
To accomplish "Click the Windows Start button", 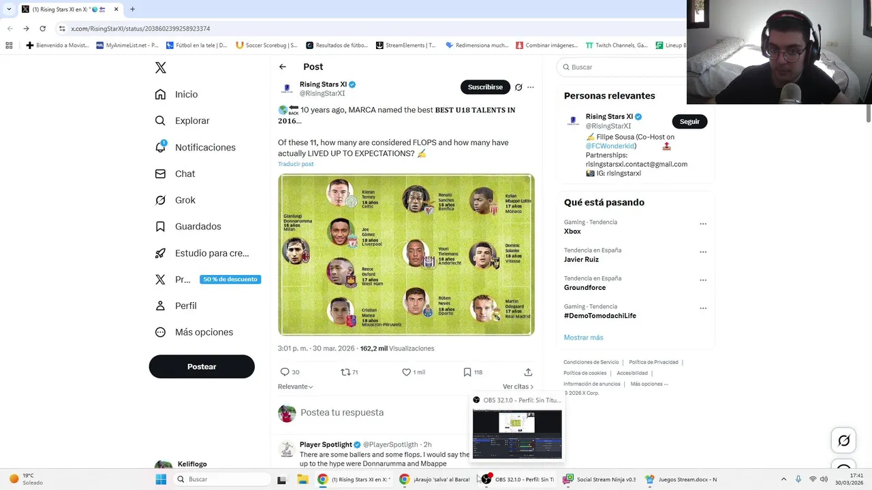I will pos(161,479).
